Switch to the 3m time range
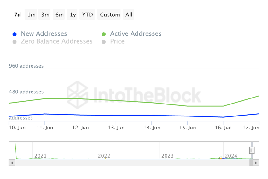The image size is (268, 179). click(45, 15)
